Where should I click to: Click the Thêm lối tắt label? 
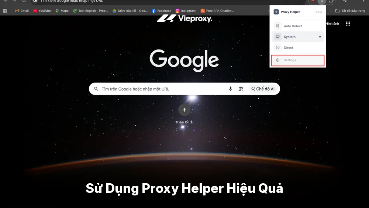184,122
